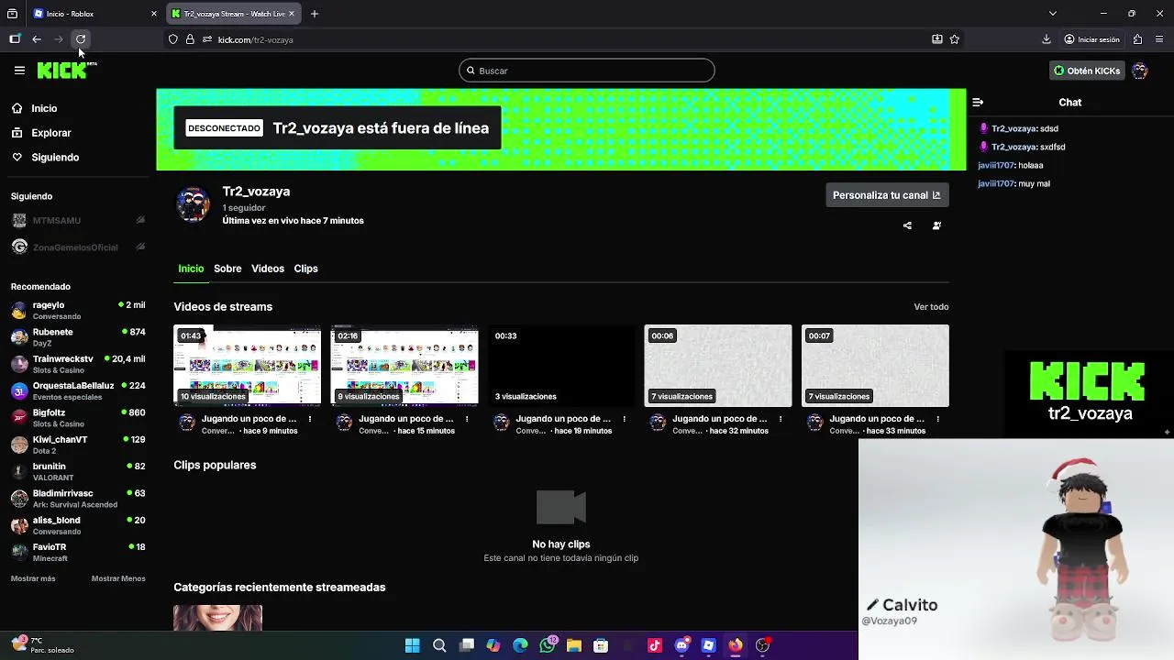The height and width of the screenshot is (660, 1174).
Task: Open the Kick hamburger menu
Action: coord(19,70)
